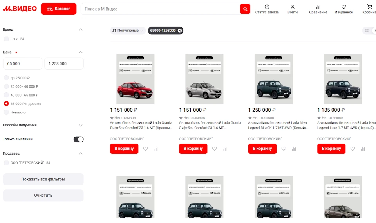Click the Показать все фильтры button
This screenshot has height=223, width=376.
pyautogui.click(x=43, y=179)
